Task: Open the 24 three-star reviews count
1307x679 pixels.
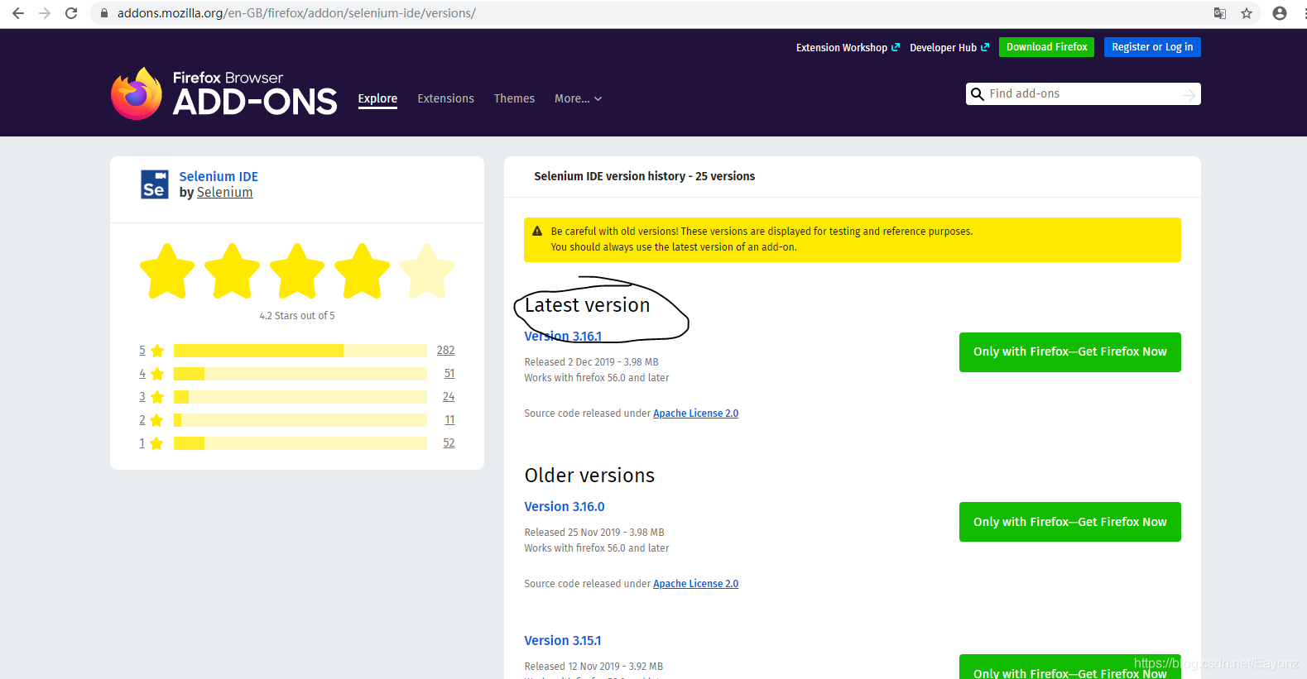Action: 449,397
